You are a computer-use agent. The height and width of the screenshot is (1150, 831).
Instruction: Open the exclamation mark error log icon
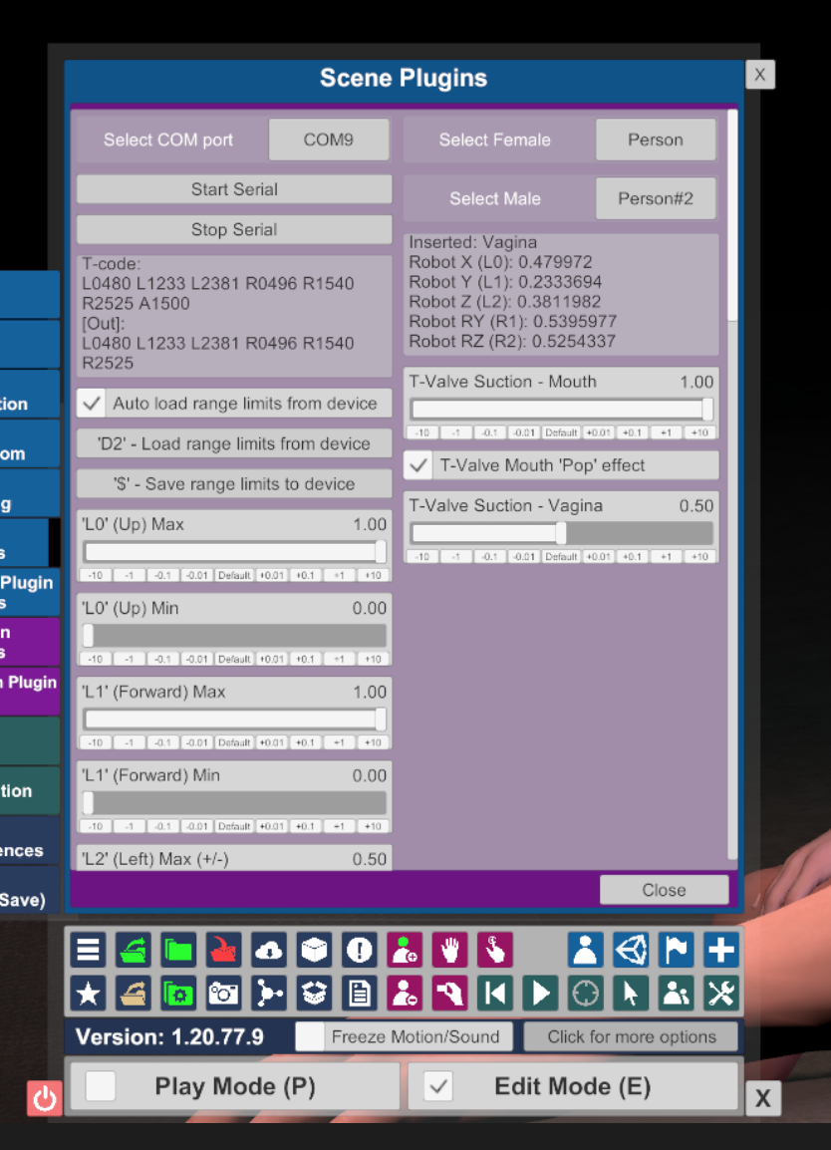360,950
